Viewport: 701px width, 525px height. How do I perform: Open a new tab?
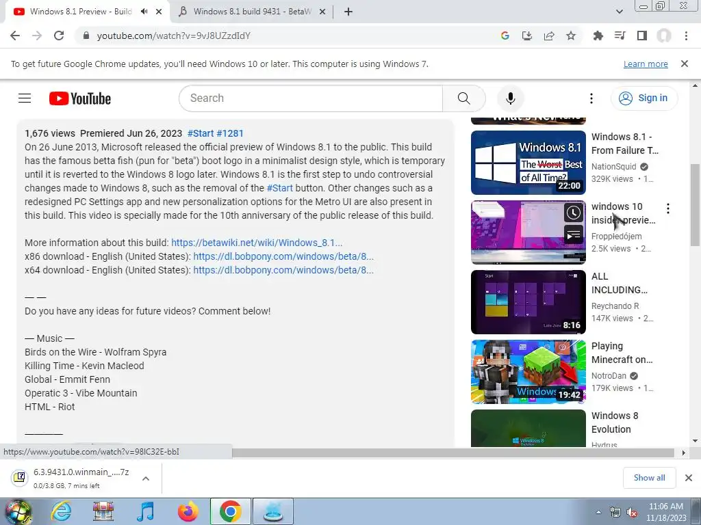click(x=348, y=12)
